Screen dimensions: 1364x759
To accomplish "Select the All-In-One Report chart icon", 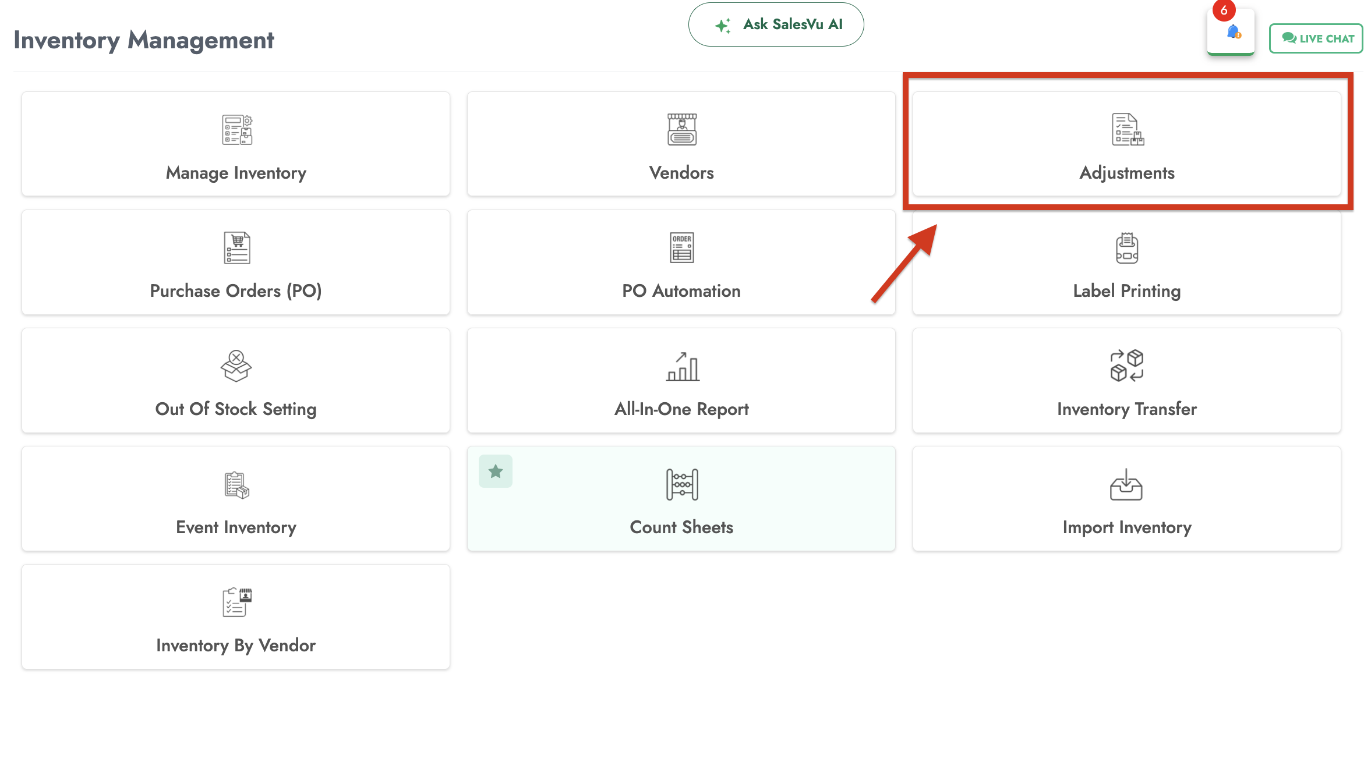I will [682, 367].
